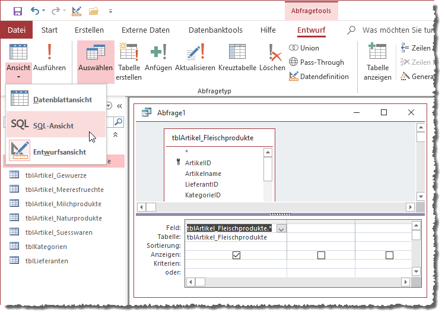Click Sortierung cell in first column
Image resolution: width=445 pixels, height=315 pixels.
click(x=236, y=245)
